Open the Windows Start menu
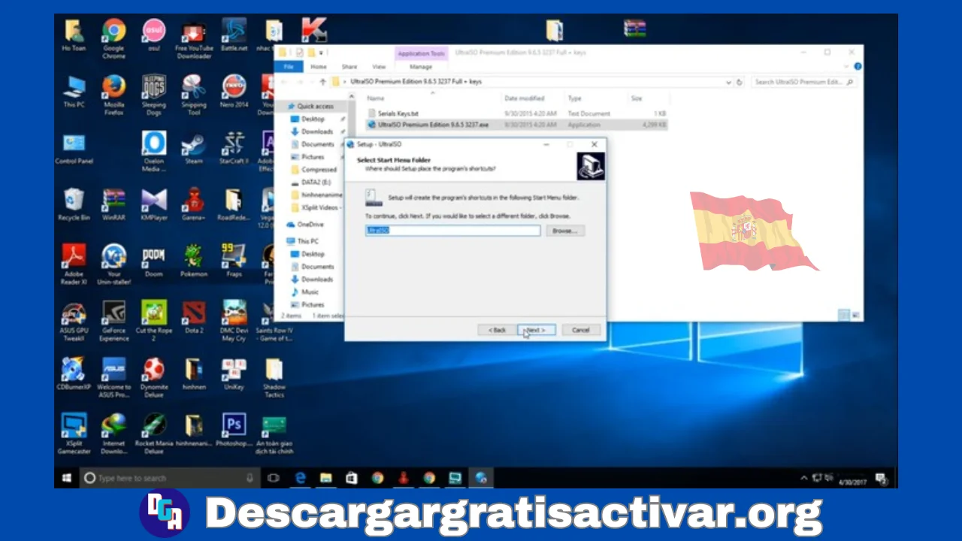The width and height of the screenshot is (962, 541). pos(67,478)
